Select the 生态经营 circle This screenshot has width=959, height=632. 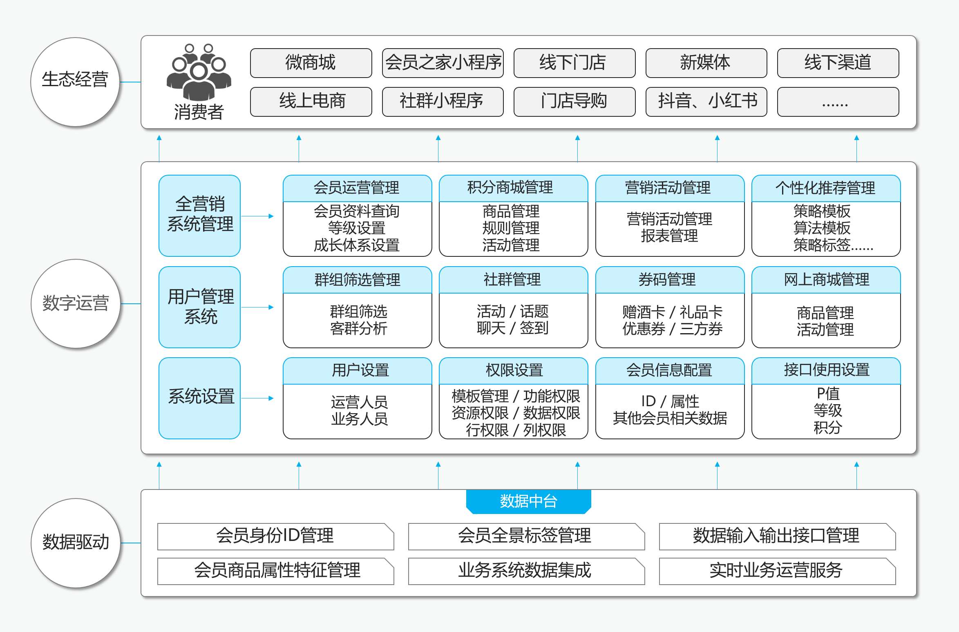[75, 82]
